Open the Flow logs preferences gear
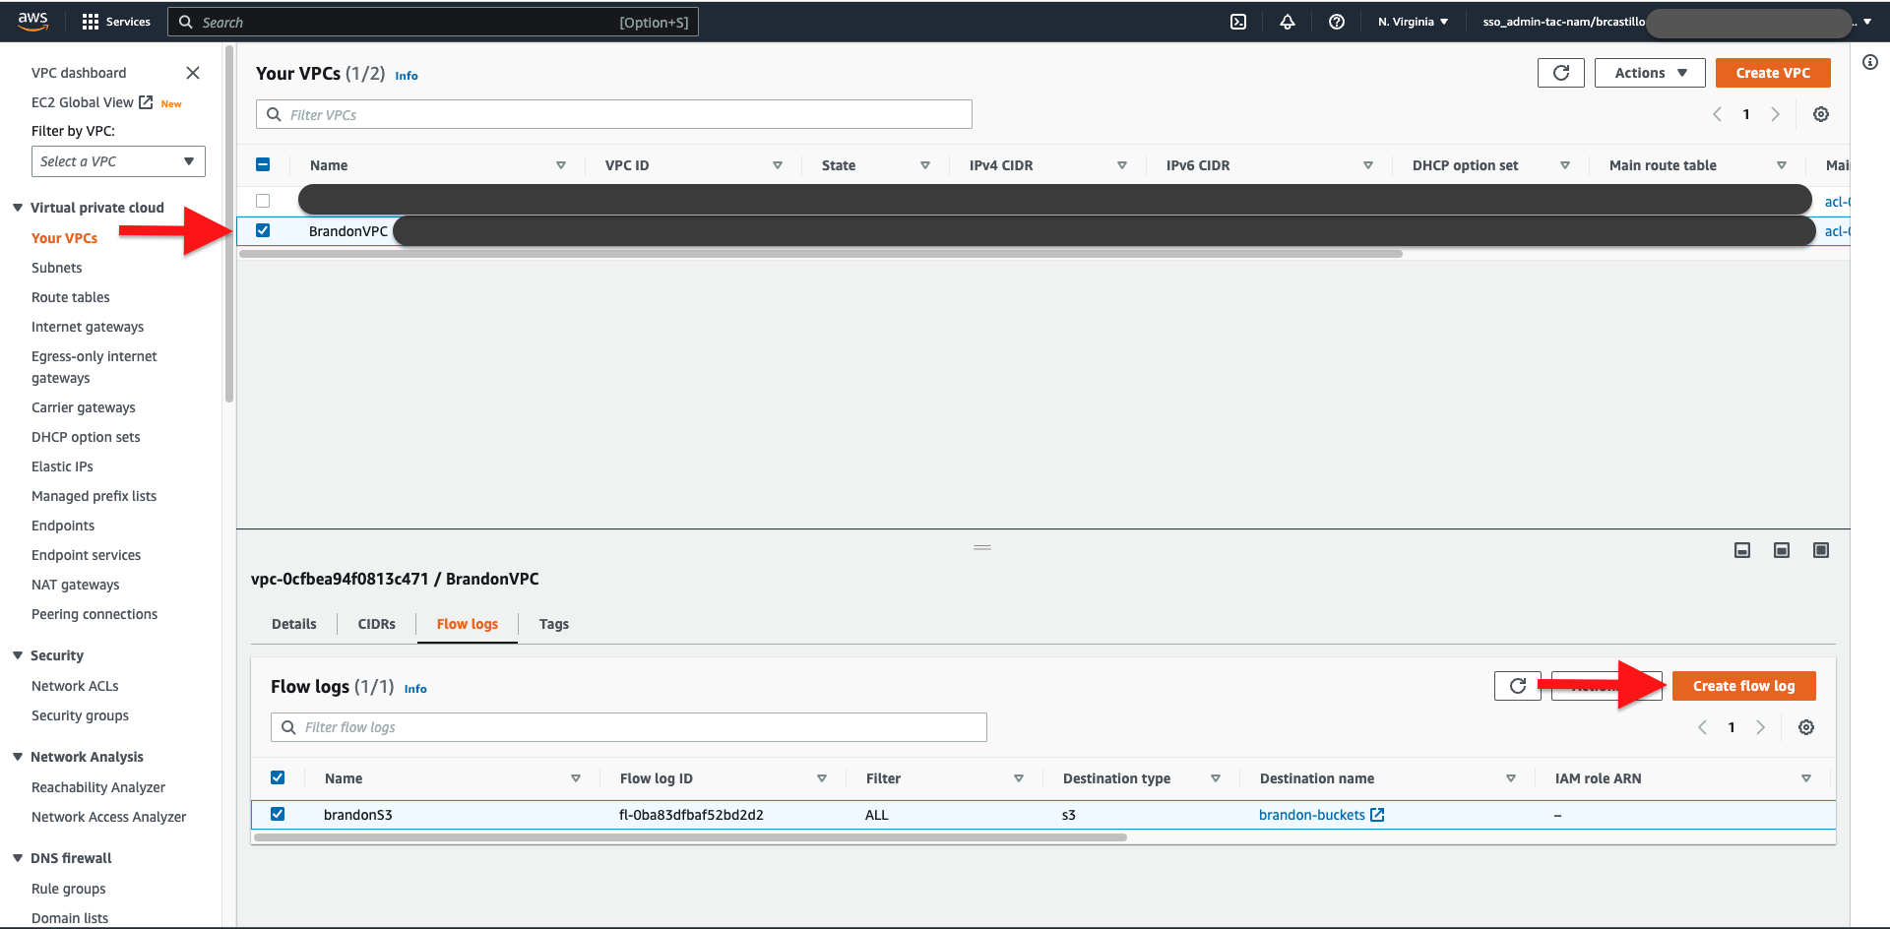Viewport: 1890px width, 929px height. click(1806, 727)
